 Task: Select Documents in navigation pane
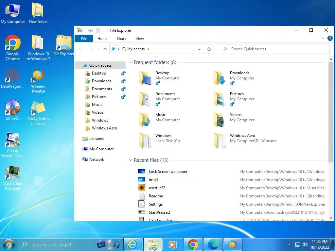[102, 89]
